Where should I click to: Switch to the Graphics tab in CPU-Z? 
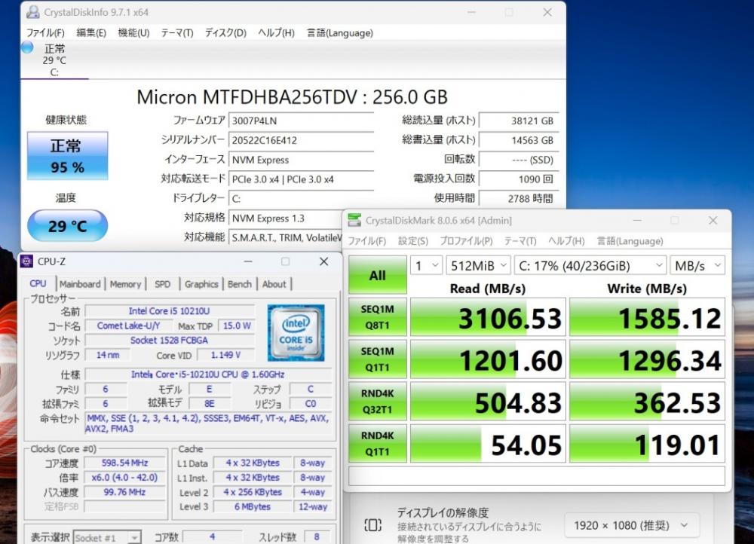point(201,284)
